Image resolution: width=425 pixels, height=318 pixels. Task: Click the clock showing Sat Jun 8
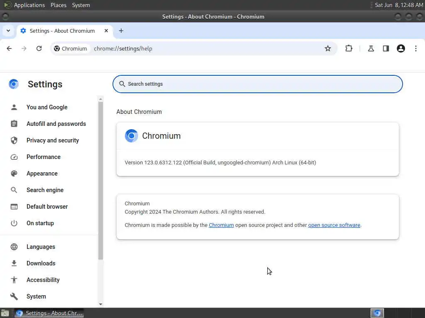tap(399, 5)
